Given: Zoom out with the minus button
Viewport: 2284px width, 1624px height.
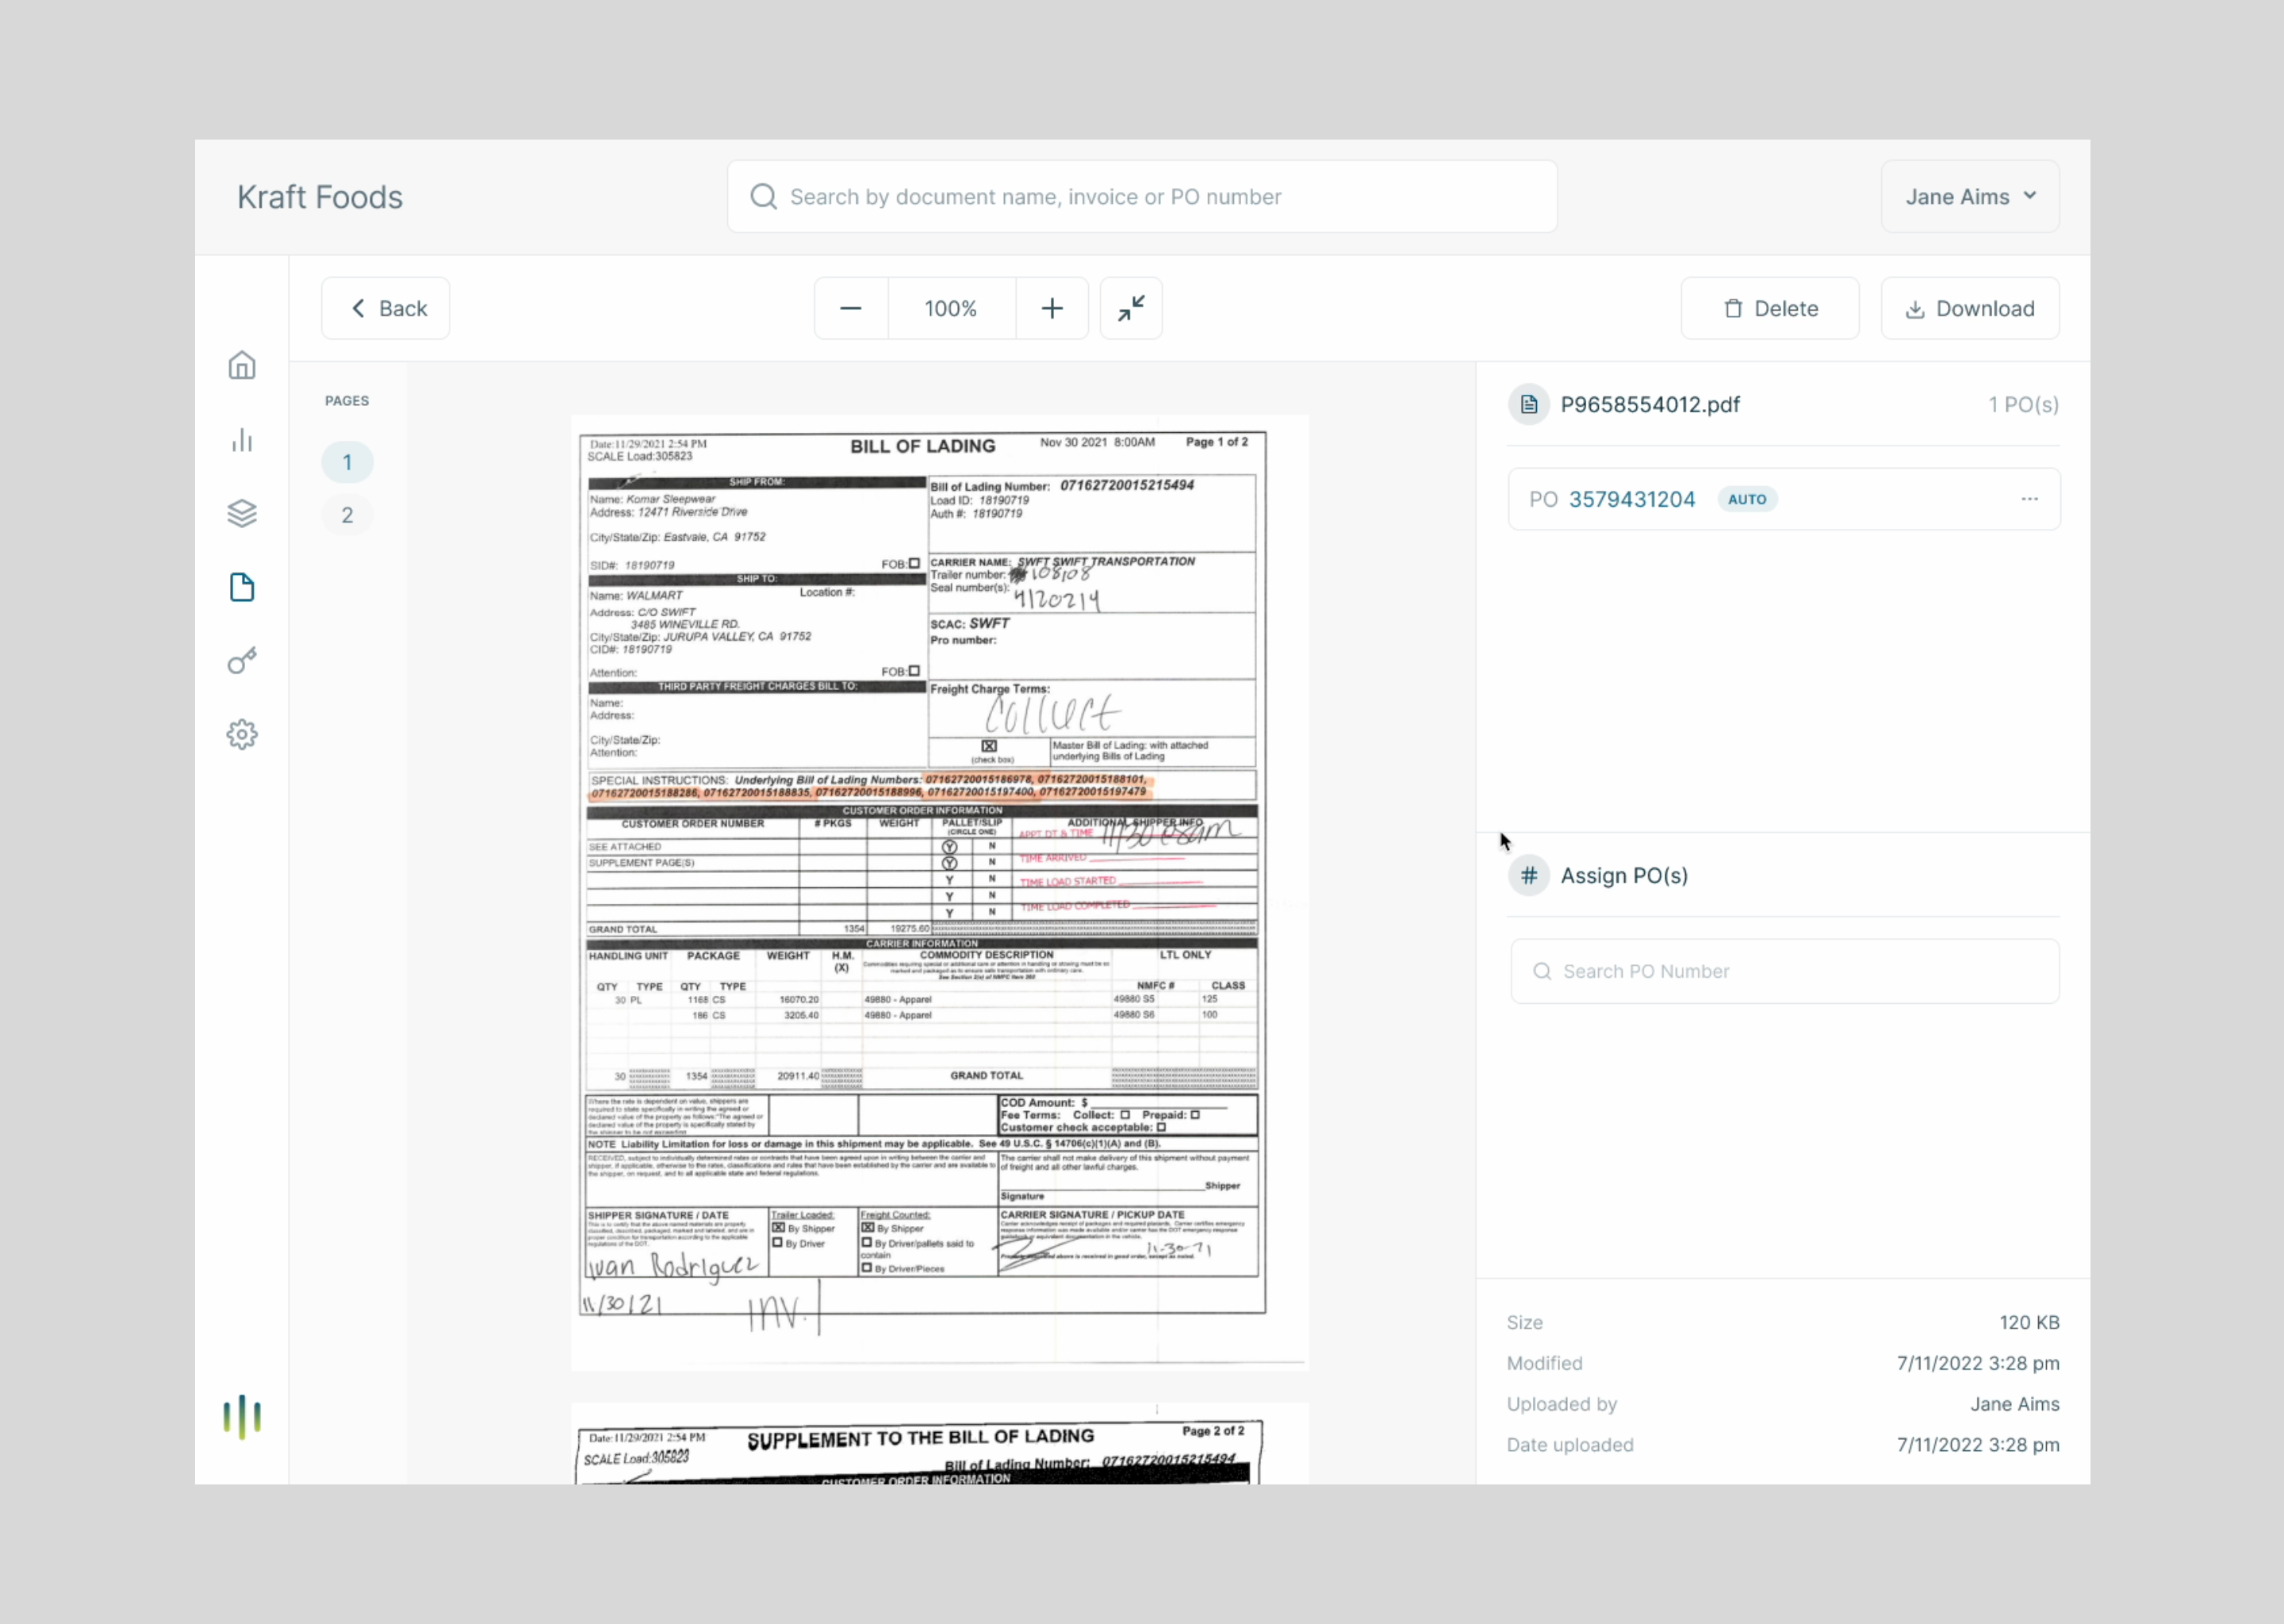Looking at the screenshot, I should click(851, 309).
